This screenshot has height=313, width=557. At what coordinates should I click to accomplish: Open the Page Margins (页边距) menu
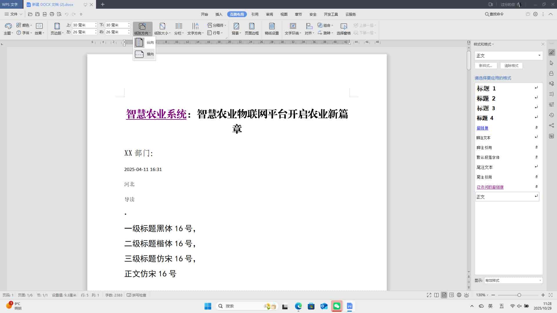coord(57,29)
